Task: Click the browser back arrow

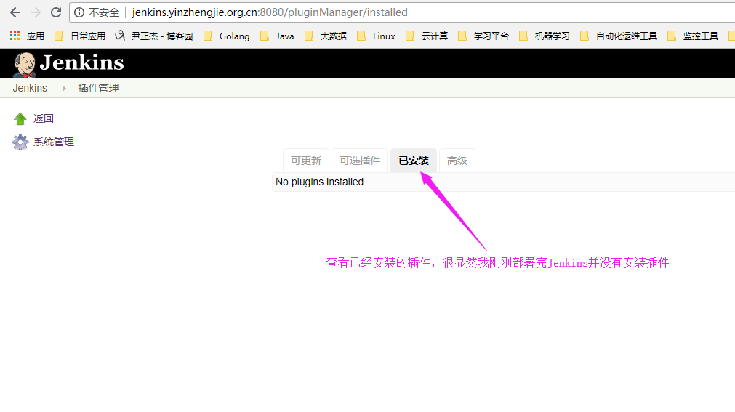Action: [15, 12]
